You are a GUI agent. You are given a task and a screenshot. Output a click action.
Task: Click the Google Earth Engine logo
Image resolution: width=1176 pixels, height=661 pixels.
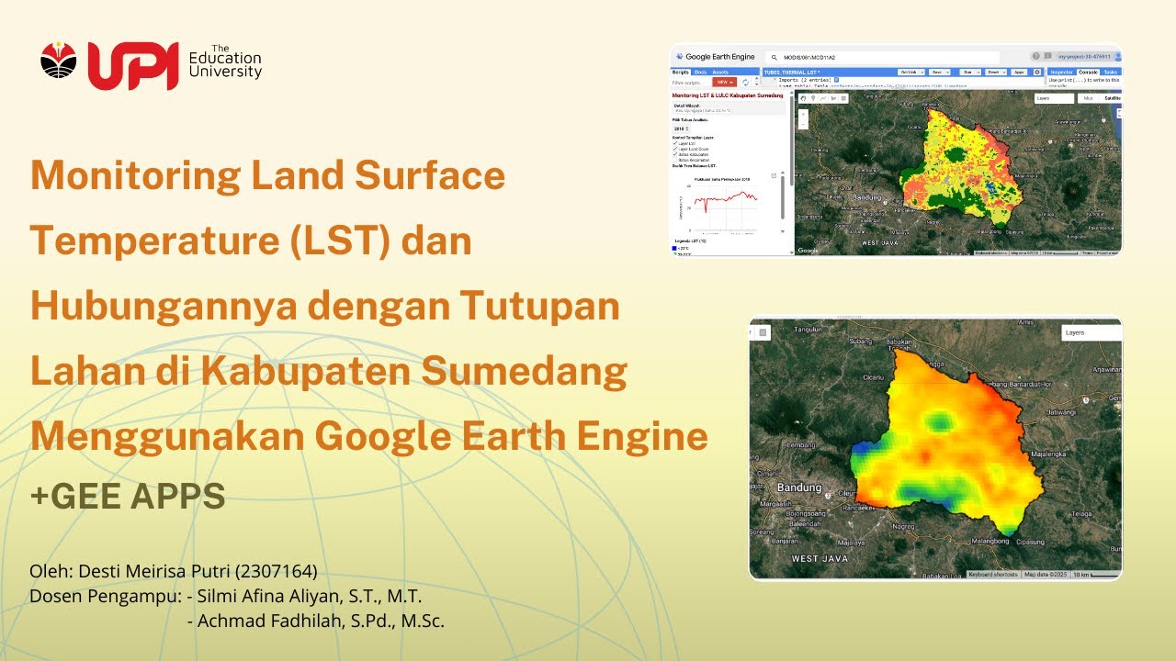tap(716, 57)
